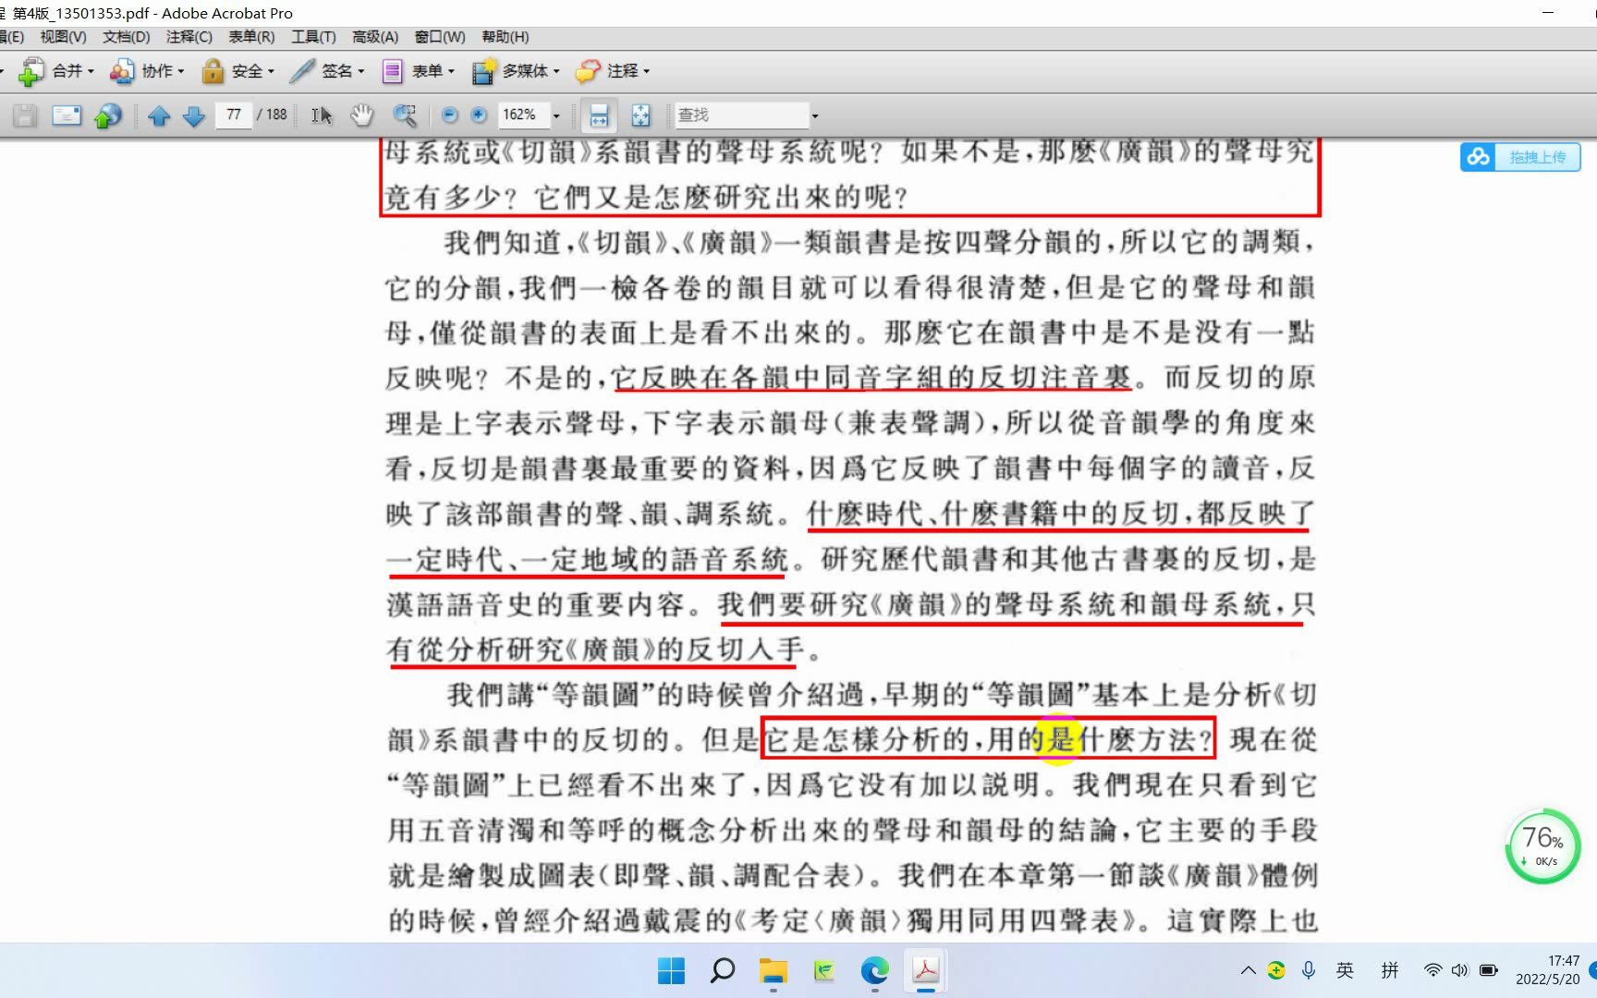Open the 视图(V) menu
The height and width of the screenshot is (998, 1597).
(x=63, y=37)
